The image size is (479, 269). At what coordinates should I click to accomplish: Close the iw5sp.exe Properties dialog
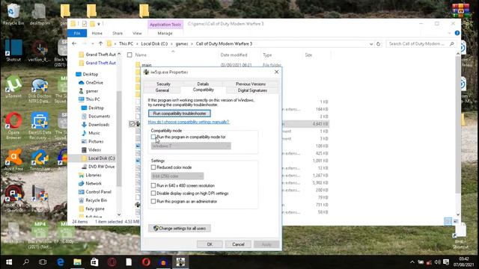pos(276,72)
